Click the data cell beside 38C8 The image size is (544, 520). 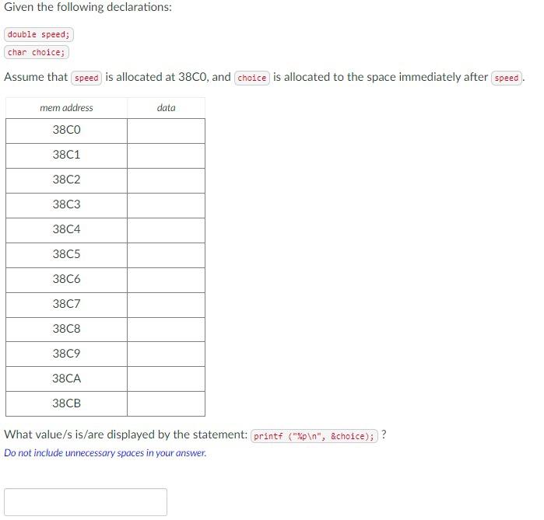pos(167,330)
